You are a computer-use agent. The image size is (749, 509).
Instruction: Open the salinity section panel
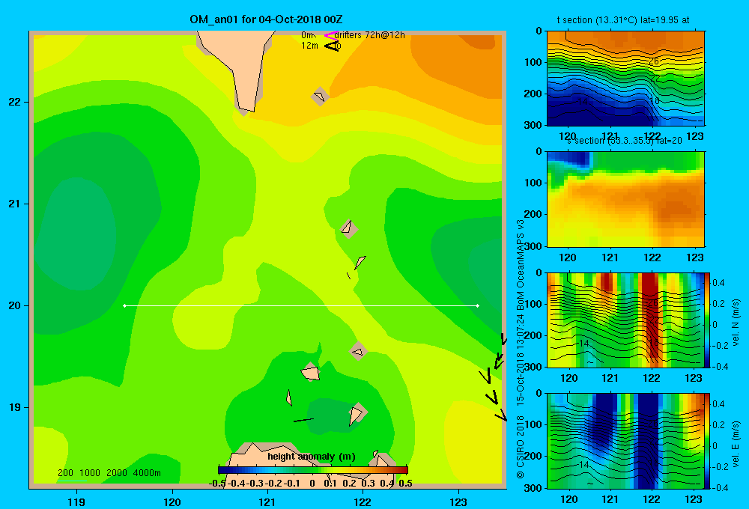pos(625,199)
